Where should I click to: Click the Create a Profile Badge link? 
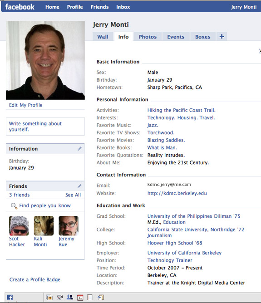pos(35,279)
